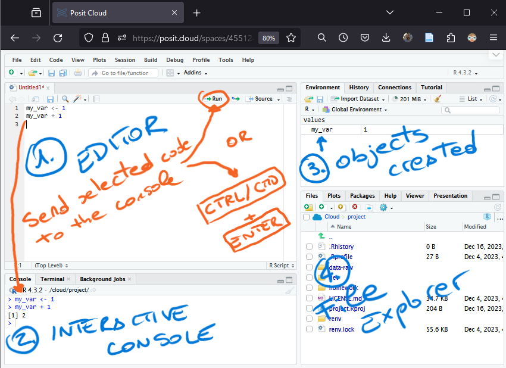
Task: Open the Import Dataset dropdown
Action: coord(358,99)
